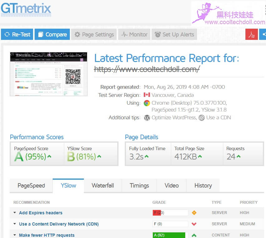266x238 pixels.
Task: Open the Use a CDN tip
Action: tap(219, 118)
